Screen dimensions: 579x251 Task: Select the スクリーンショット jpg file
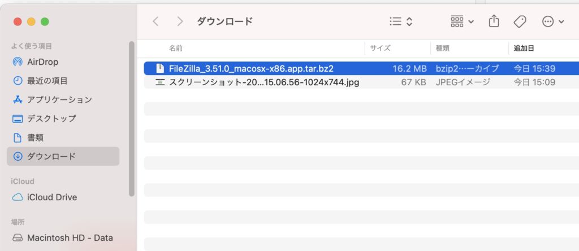tap(264, 82)
